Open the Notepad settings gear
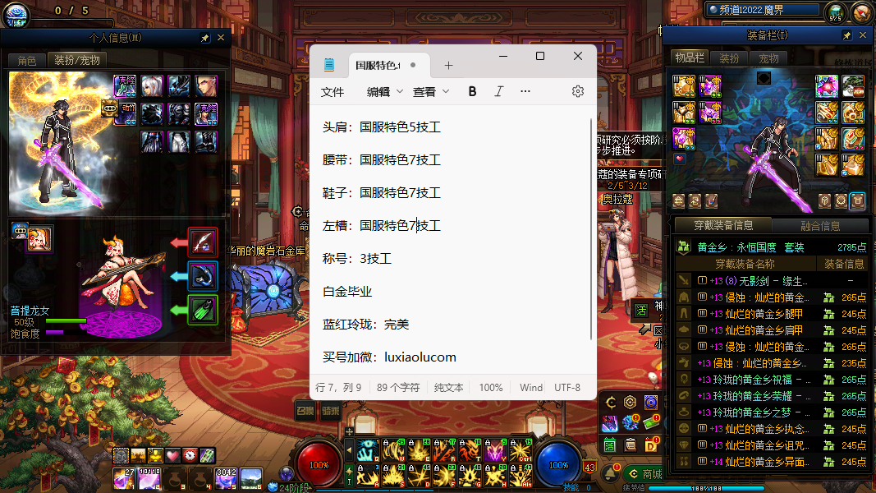876x493 pixels. (x=578, y=91)
